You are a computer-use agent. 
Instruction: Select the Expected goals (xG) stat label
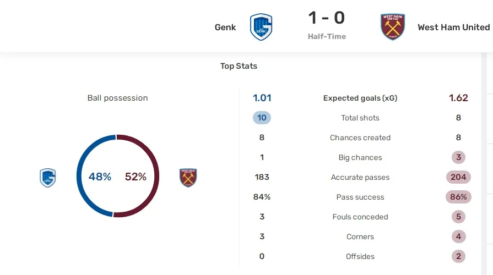[x=360, y=98]
